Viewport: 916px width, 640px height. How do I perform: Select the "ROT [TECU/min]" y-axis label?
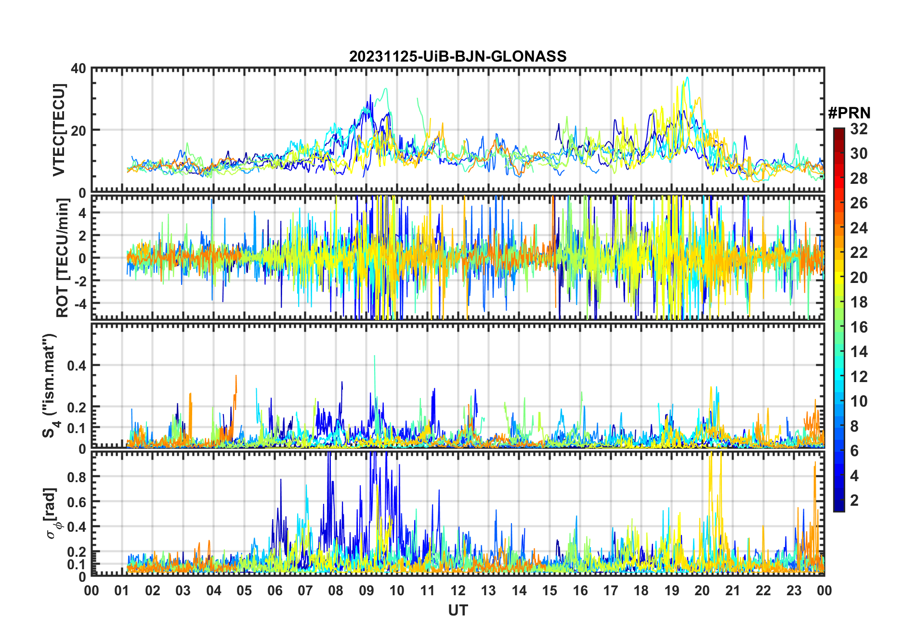(62, 258)
